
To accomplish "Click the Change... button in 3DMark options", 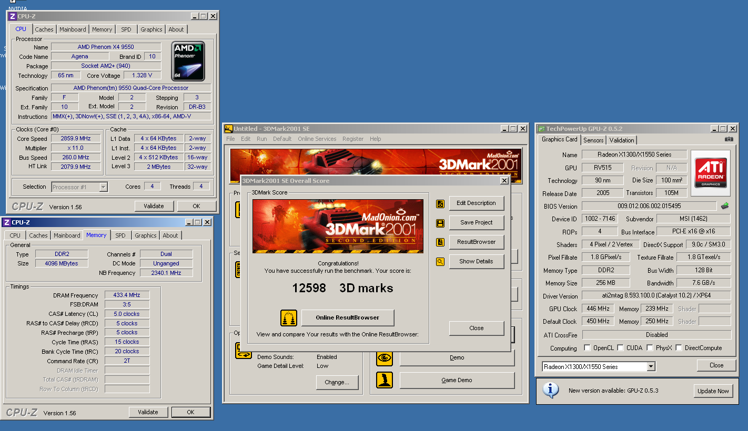I will tap(337, 382).
